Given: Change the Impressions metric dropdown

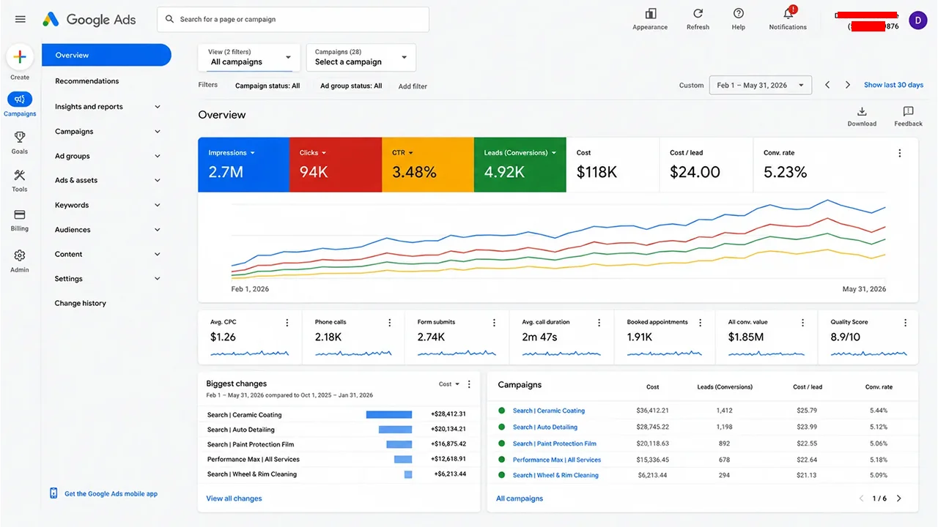Looking at the screenshot, I should 232,153.
